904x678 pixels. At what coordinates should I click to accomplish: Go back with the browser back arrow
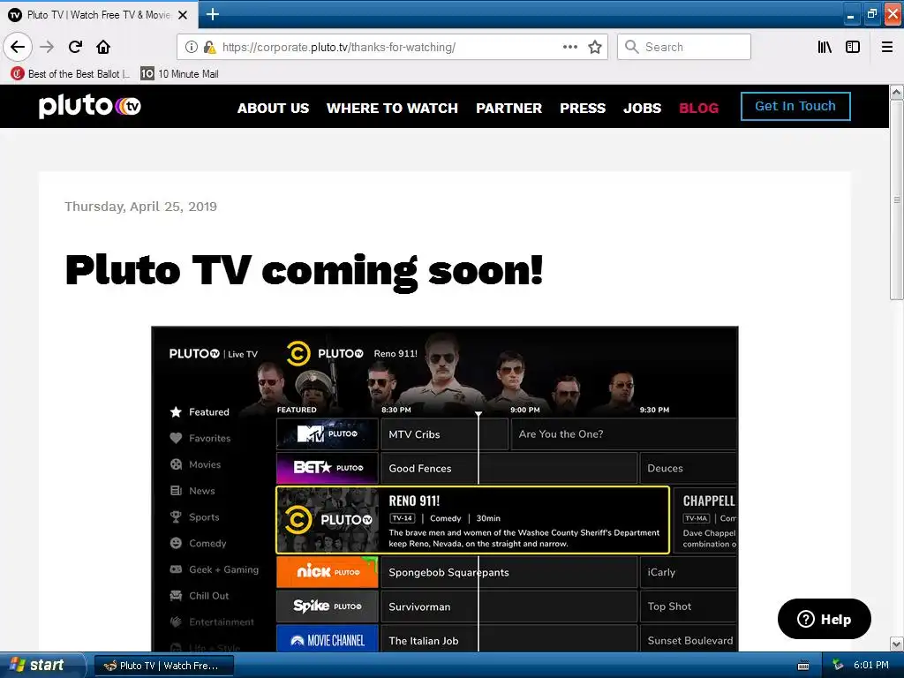[x=18, y=47]
